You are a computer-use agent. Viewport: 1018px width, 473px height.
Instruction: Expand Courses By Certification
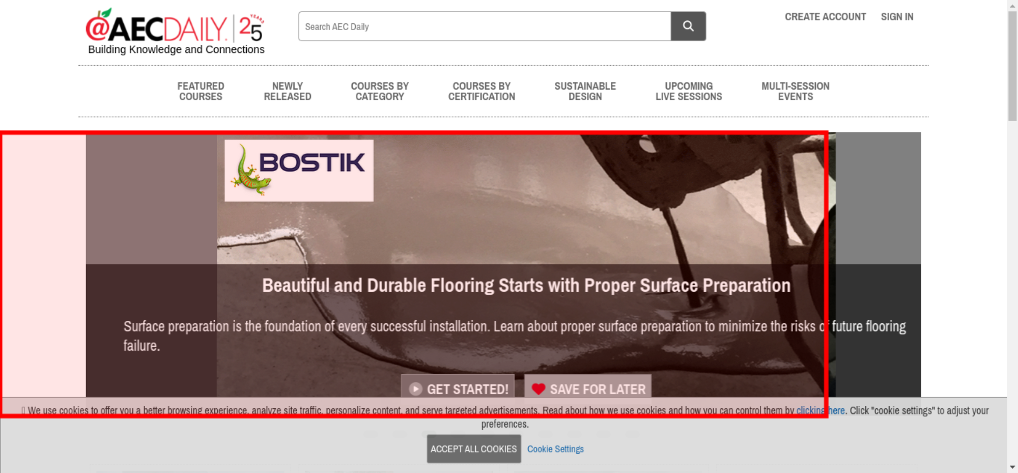tap(482, 91)
